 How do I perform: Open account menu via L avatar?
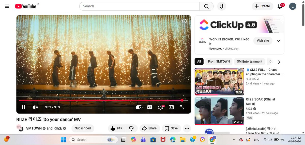(x=293, y=6)
